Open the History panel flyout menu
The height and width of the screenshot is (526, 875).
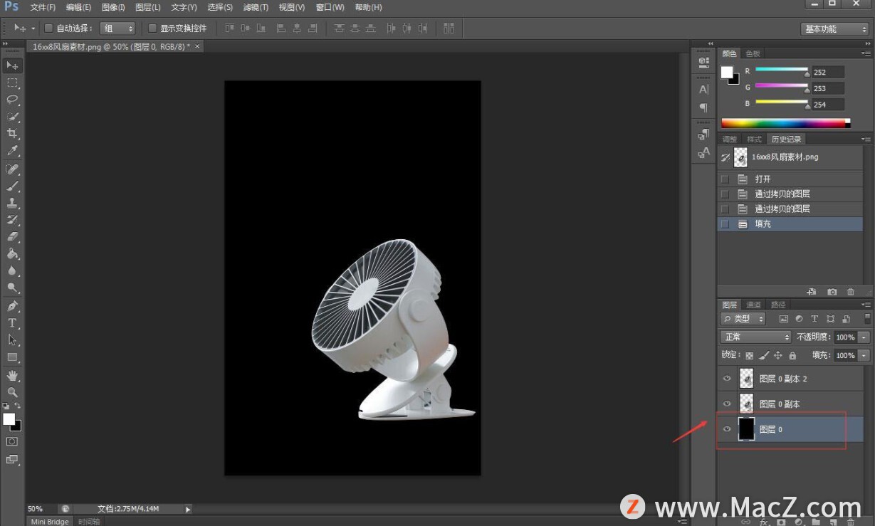[x=866, y=140]
